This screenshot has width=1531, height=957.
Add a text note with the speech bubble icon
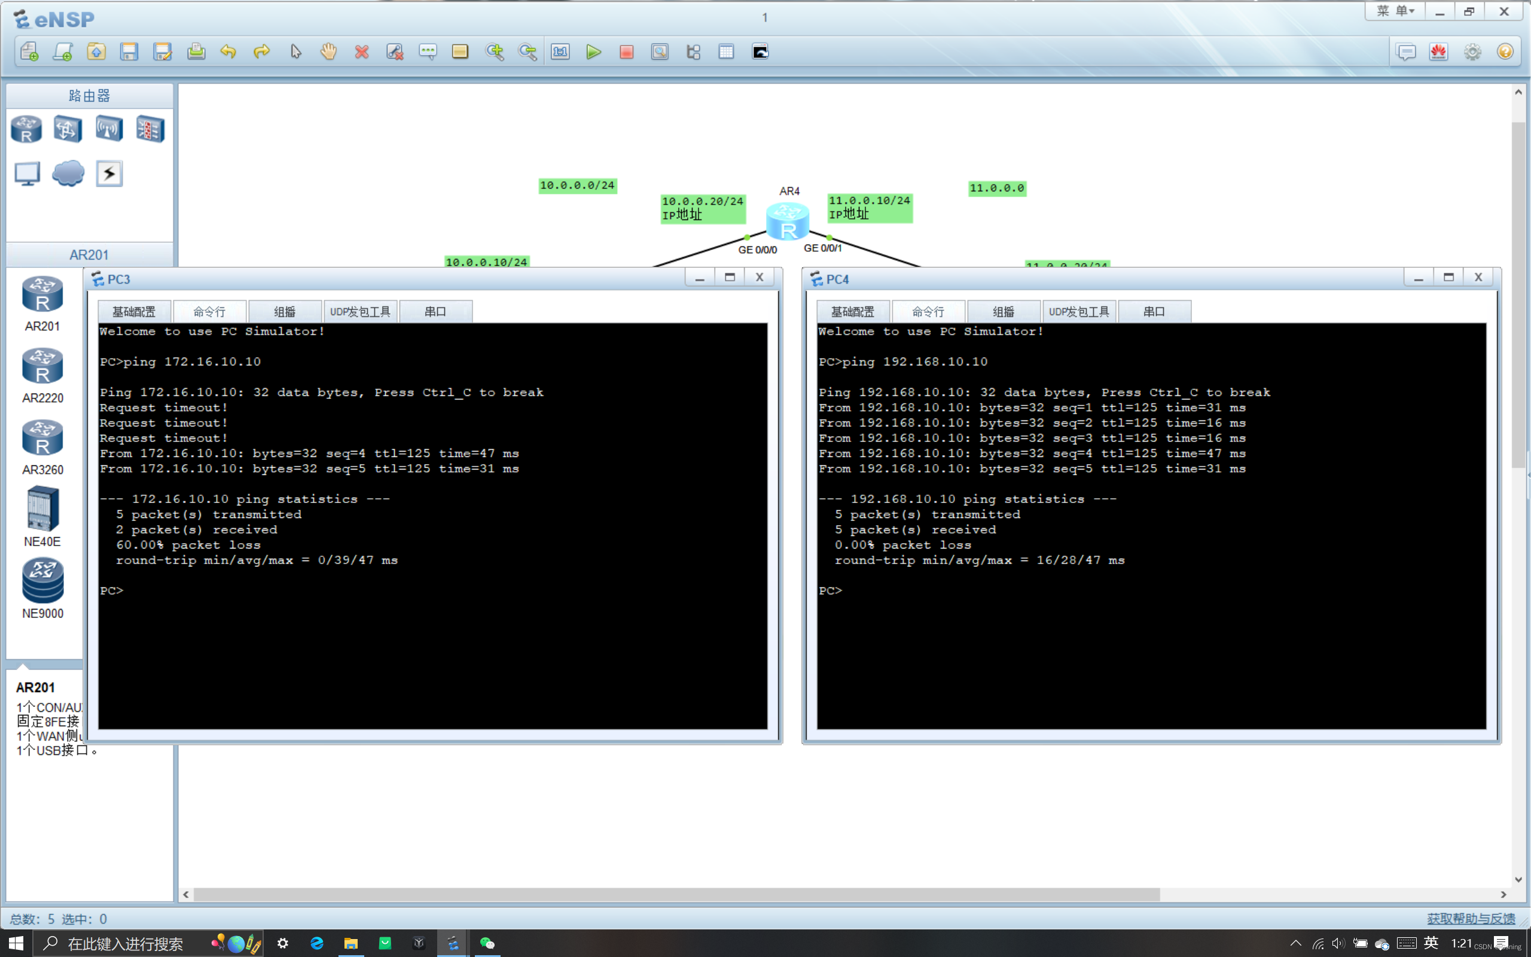point(428,52)
